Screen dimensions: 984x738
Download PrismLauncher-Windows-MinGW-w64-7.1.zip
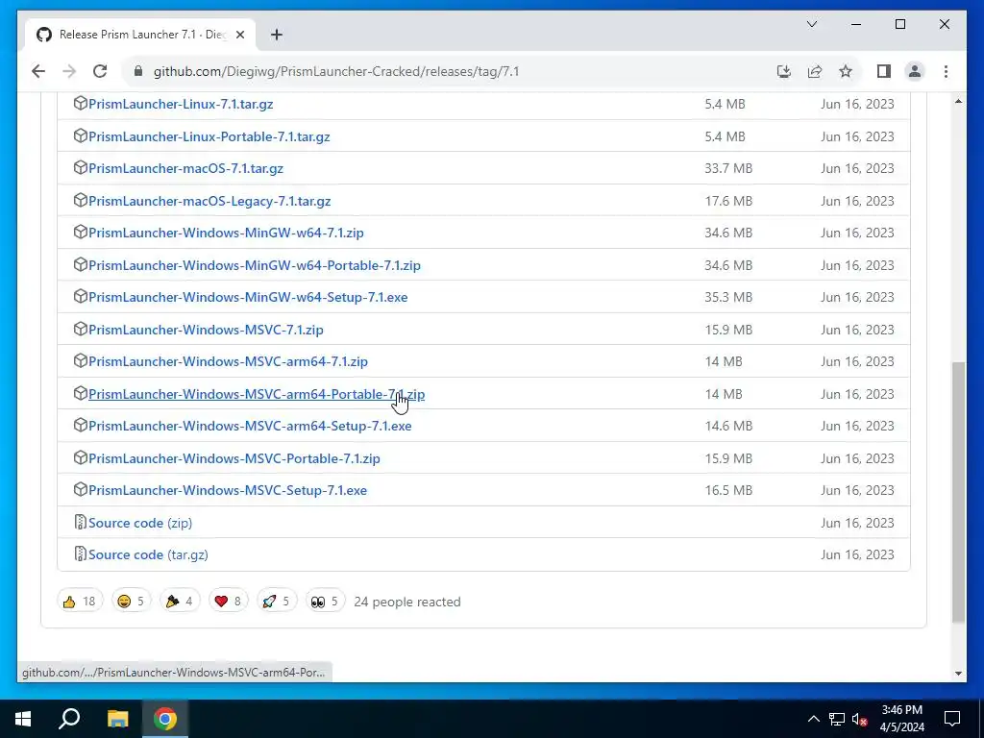(x=226, y=233)
